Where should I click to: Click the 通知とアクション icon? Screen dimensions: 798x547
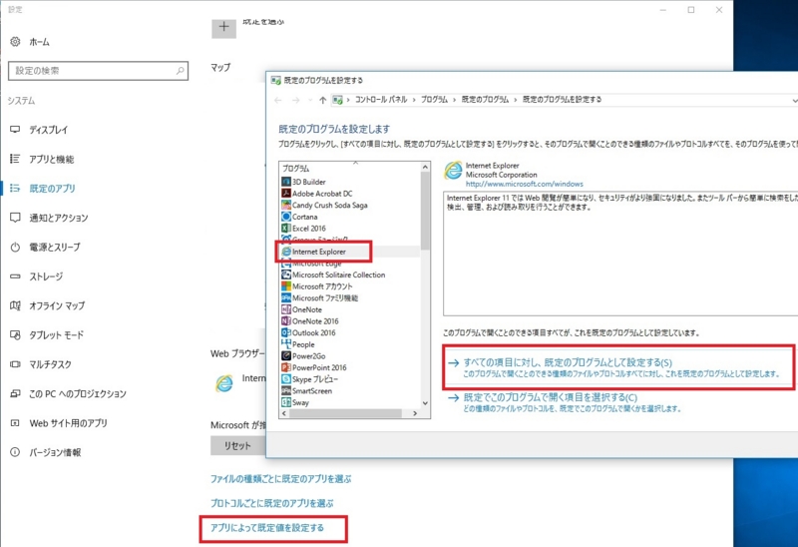click(x=15, y=218)
